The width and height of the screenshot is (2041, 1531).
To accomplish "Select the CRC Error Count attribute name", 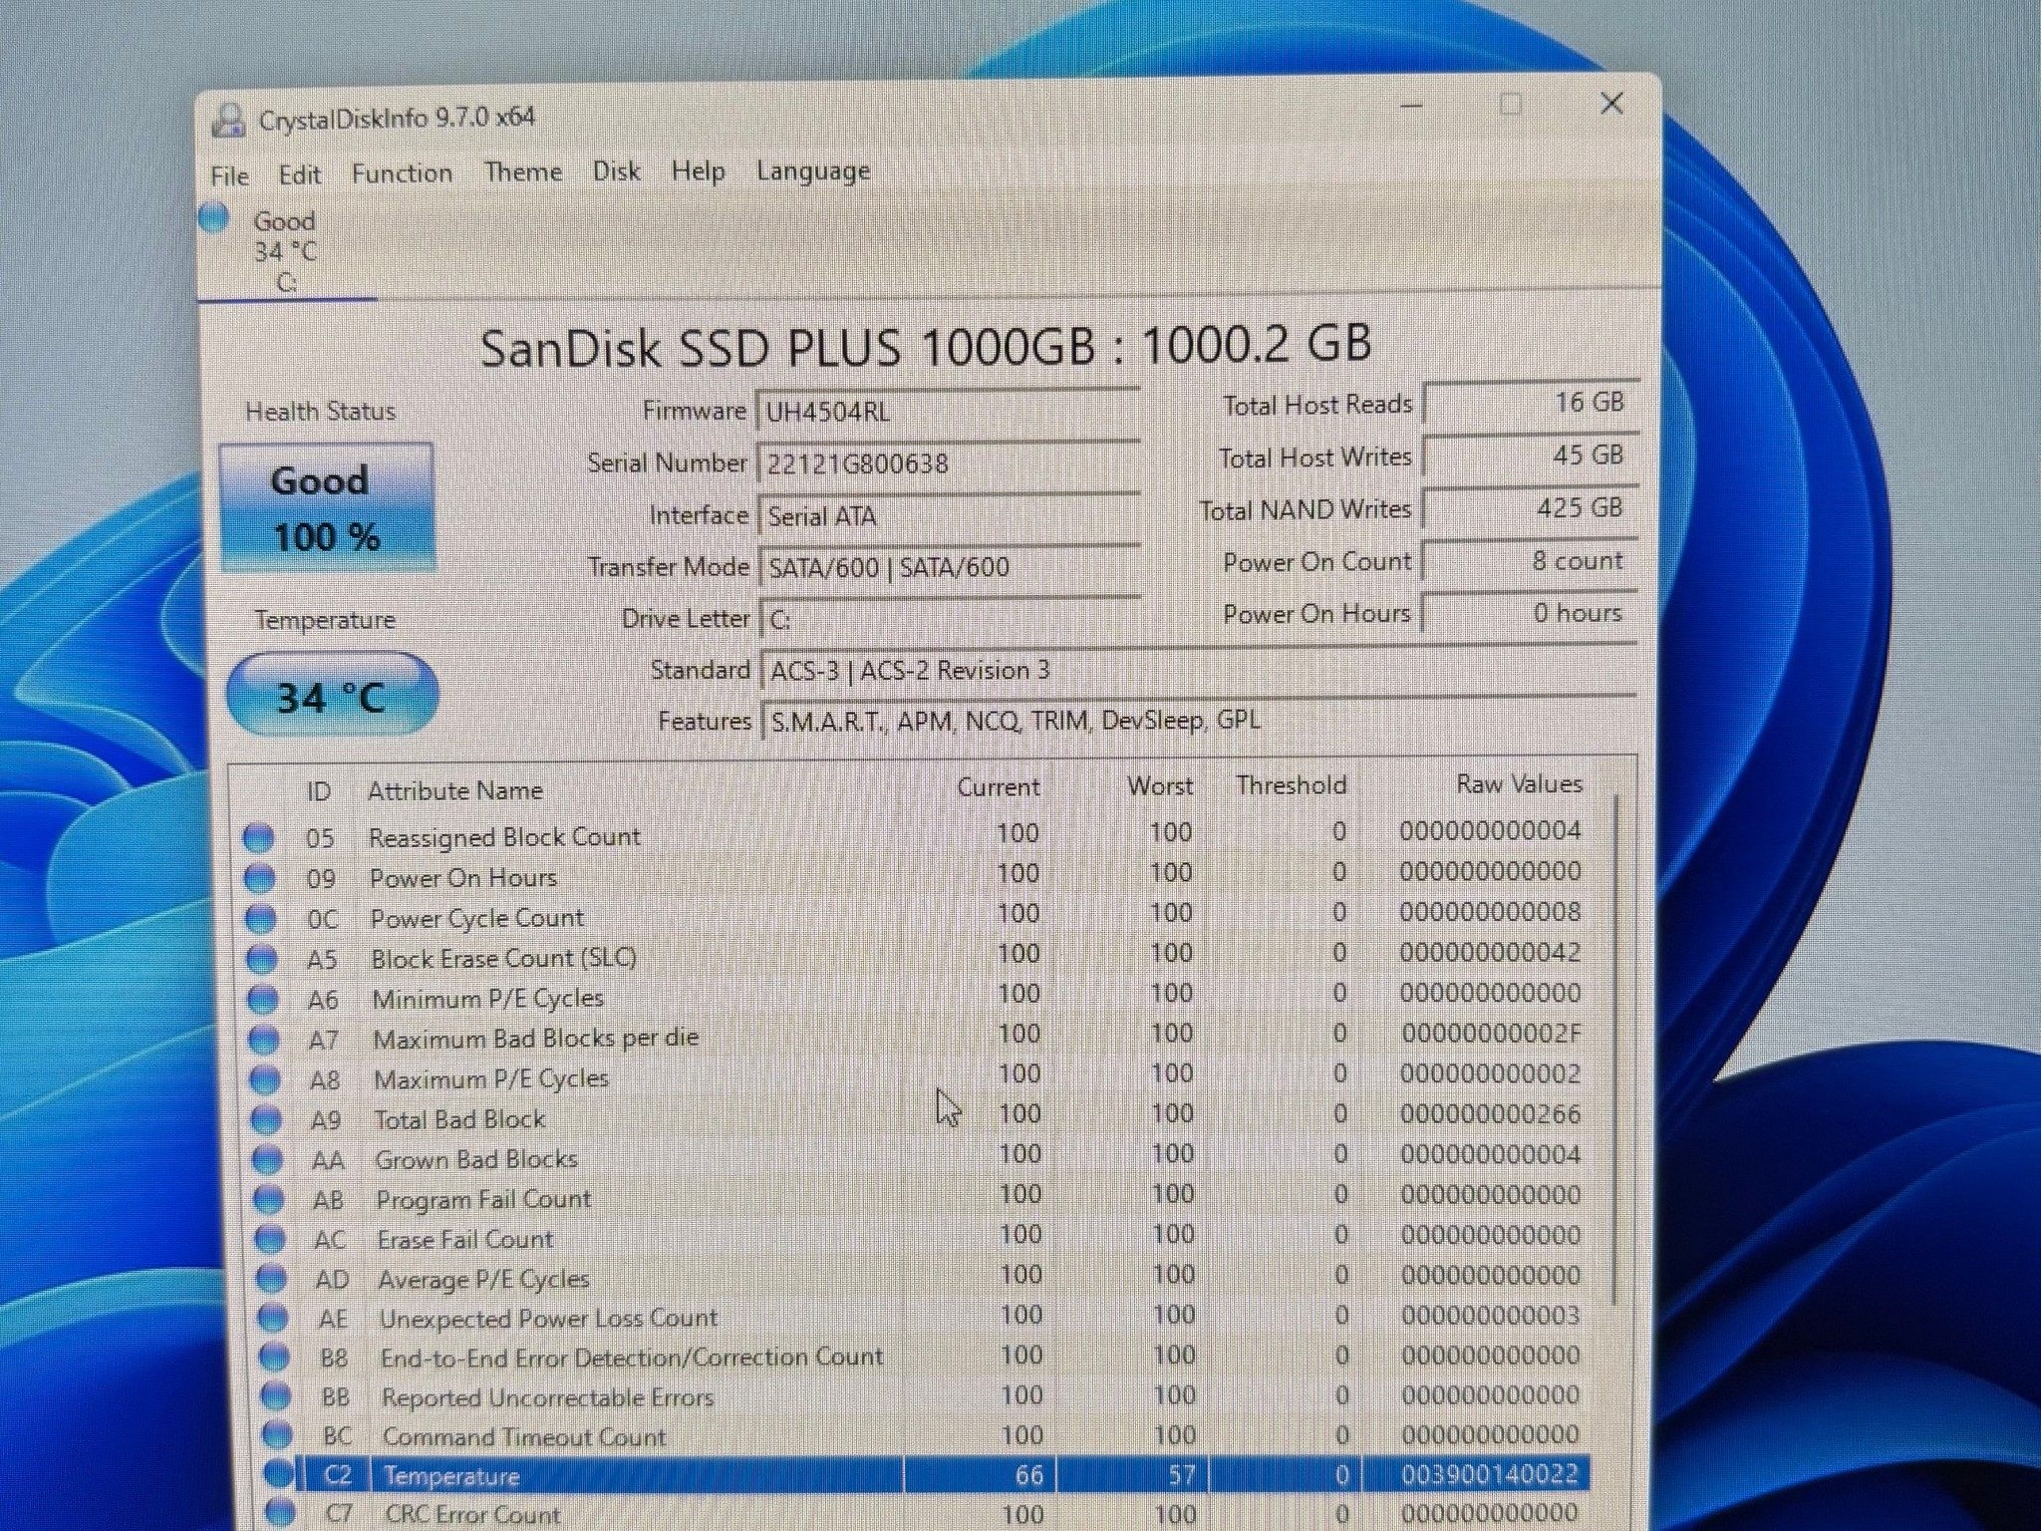I will (x=472, y=1514).
